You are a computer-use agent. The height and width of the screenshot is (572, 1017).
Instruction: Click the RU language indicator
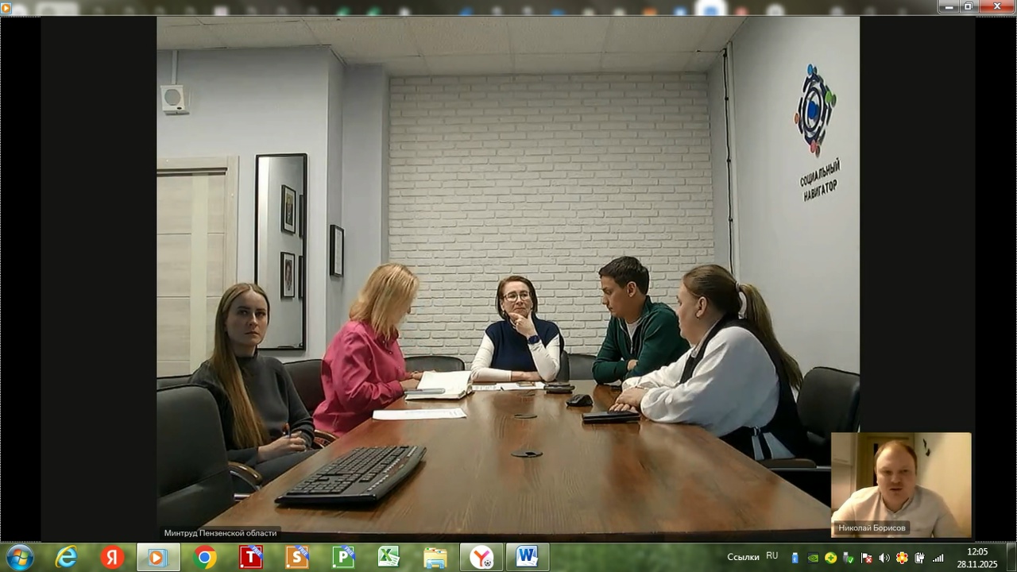tap(772, 556)
